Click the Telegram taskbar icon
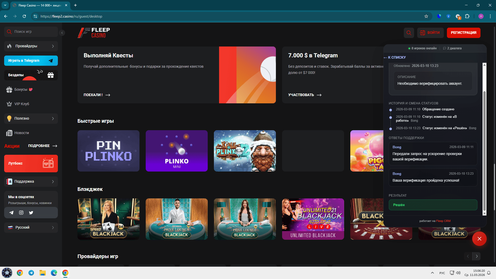Viewport: 496px width, 279px height. [x=31, y=273]
